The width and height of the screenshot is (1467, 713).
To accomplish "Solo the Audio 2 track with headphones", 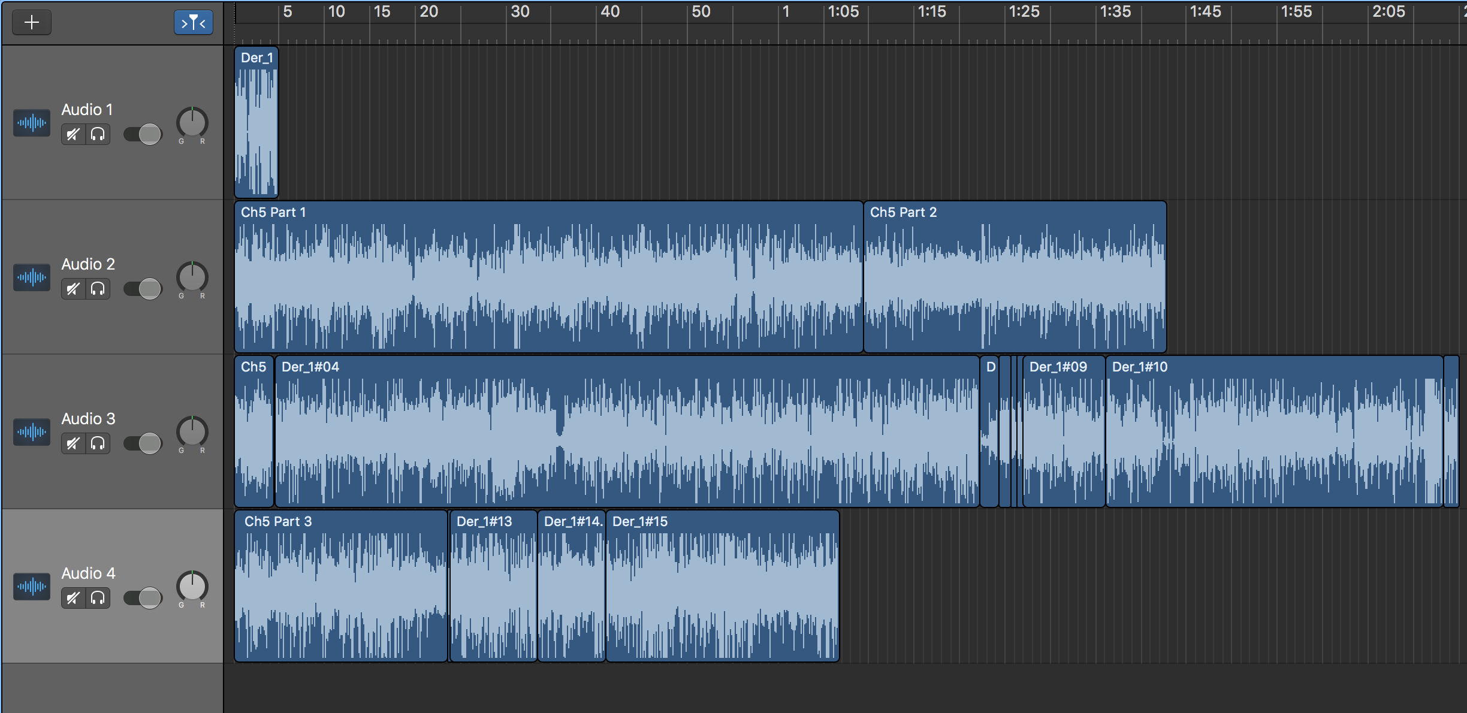I will [x=98, y=289].
